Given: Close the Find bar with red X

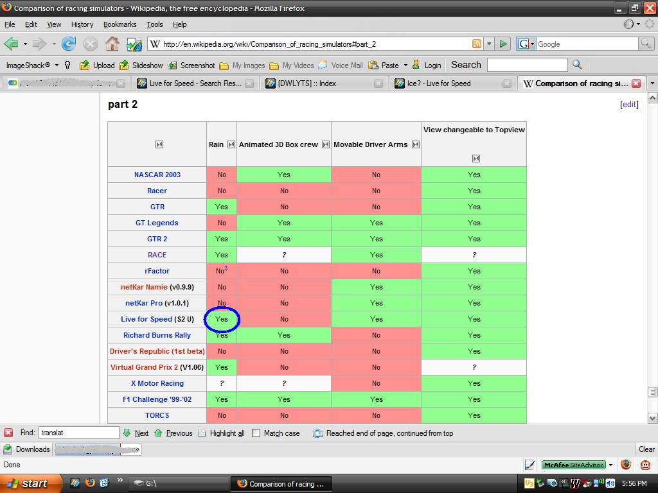Looking at the screenshot, I should pos(8,433).
